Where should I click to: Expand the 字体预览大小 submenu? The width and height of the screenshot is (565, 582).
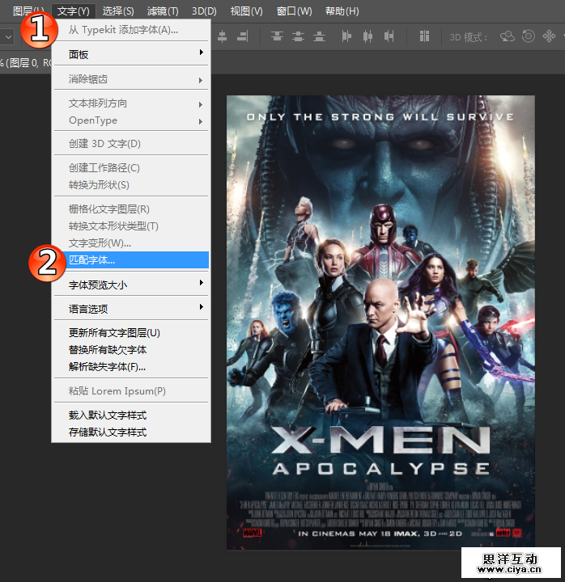click(130, 285)
